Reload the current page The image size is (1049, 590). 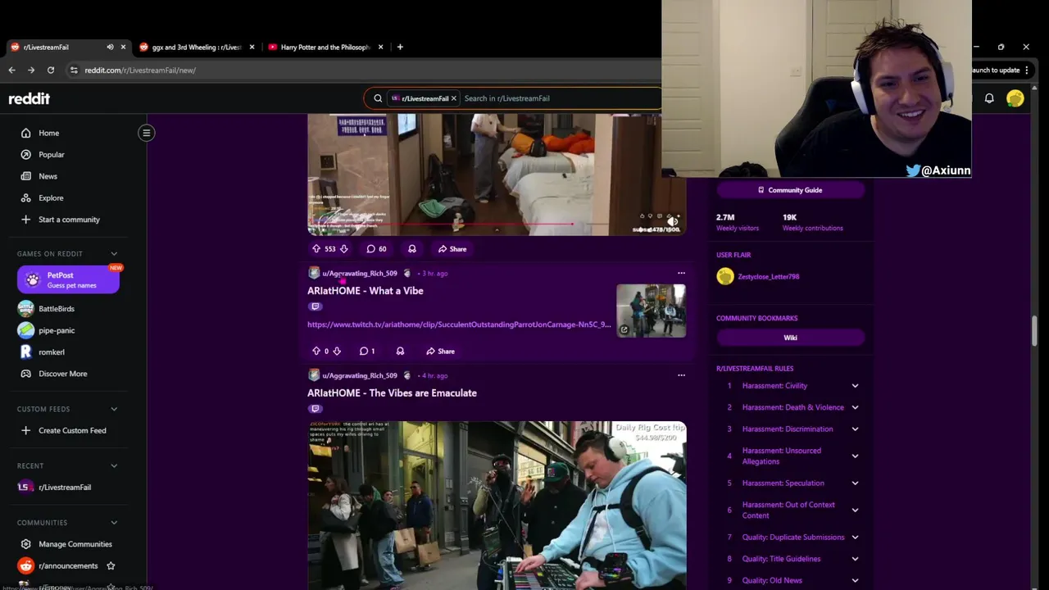pyautogui.click(x=50, y=70)
